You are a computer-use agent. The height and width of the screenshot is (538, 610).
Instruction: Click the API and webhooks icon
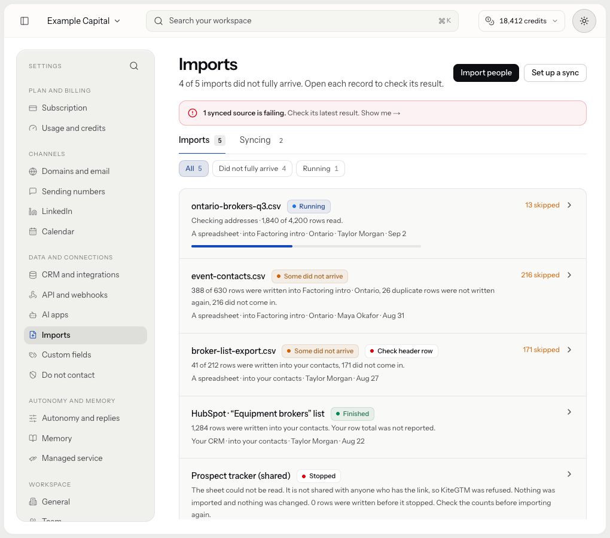tap(33, 295)
